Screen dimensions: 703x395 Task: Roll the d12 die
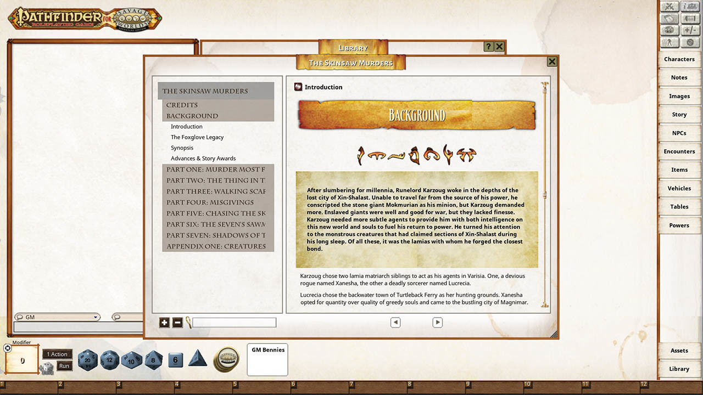click(109, 360)
